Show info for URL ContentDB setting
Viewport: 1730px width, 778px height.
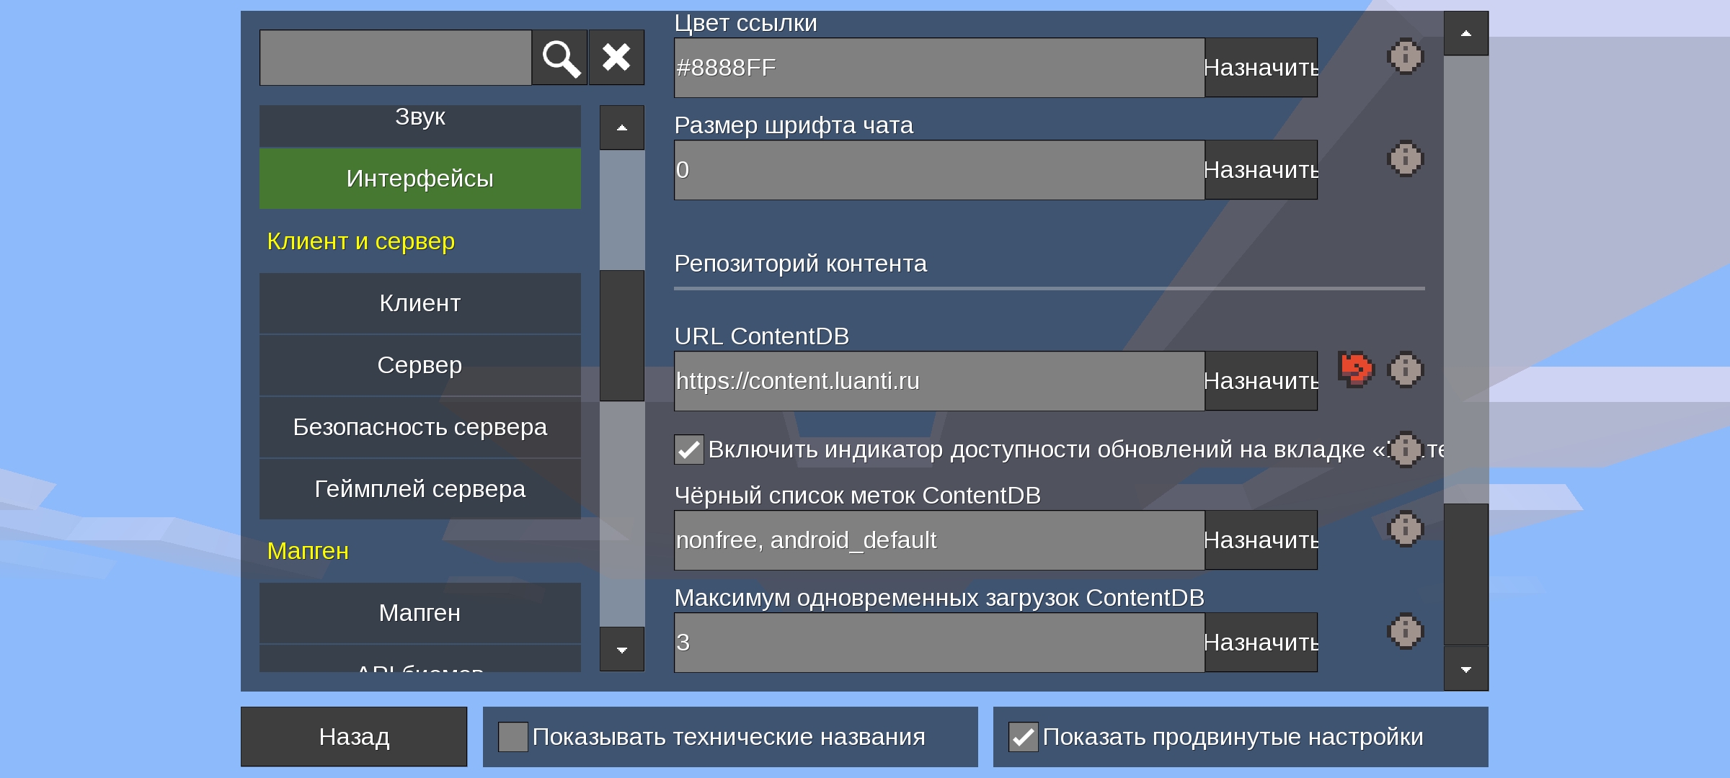pyautogui.click(x=1405, y=370)
